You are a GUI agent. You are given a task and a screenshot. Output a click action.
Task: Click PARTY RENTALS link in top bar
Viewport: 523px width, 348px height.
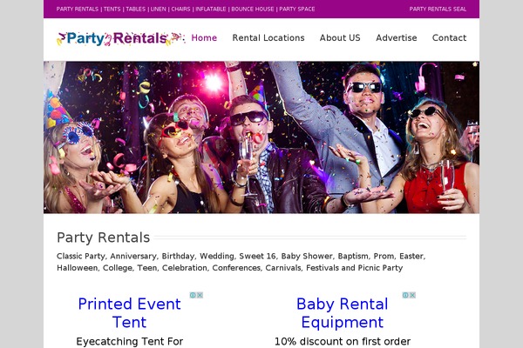pyautogui.click(x=78, y=9)
